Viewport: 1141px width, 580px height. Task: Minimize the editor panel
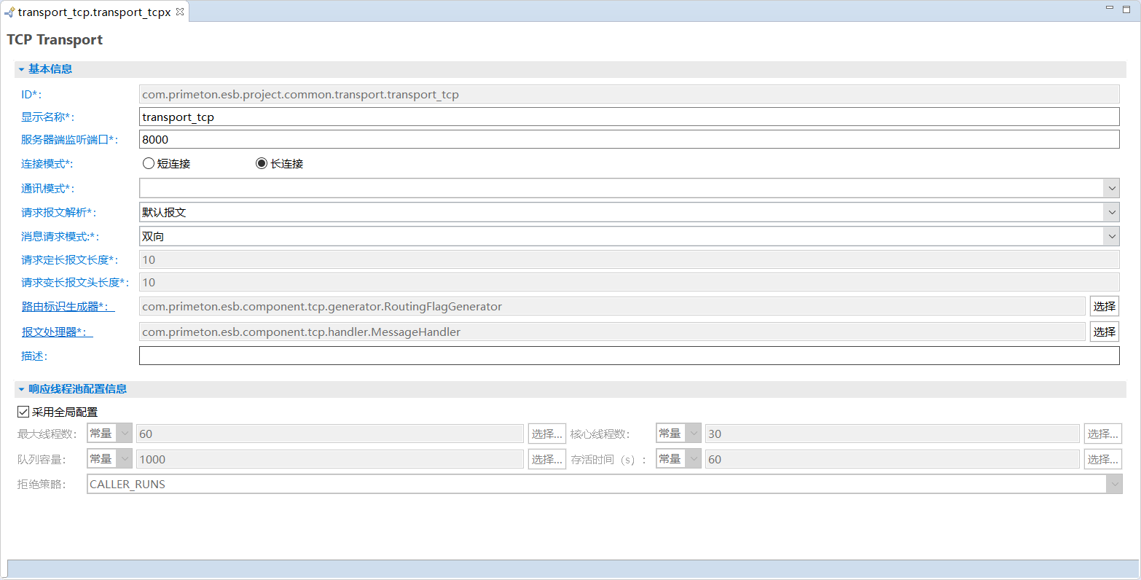(x=1109, y=8)
